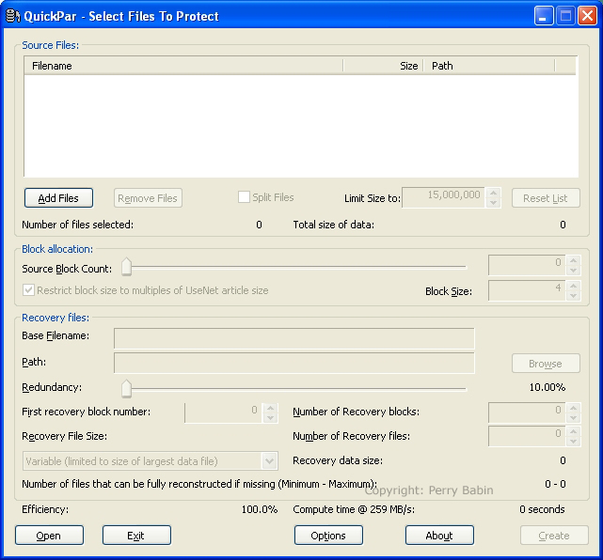Click the Reset List button
This screenshot has height=560, width=603.
coord(546,198)
